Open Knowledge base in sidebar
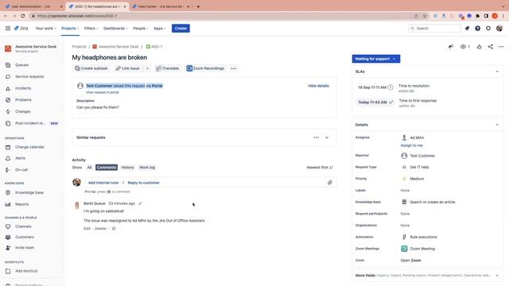This screenshot has width=509, height=286. (x=29, y=192)
